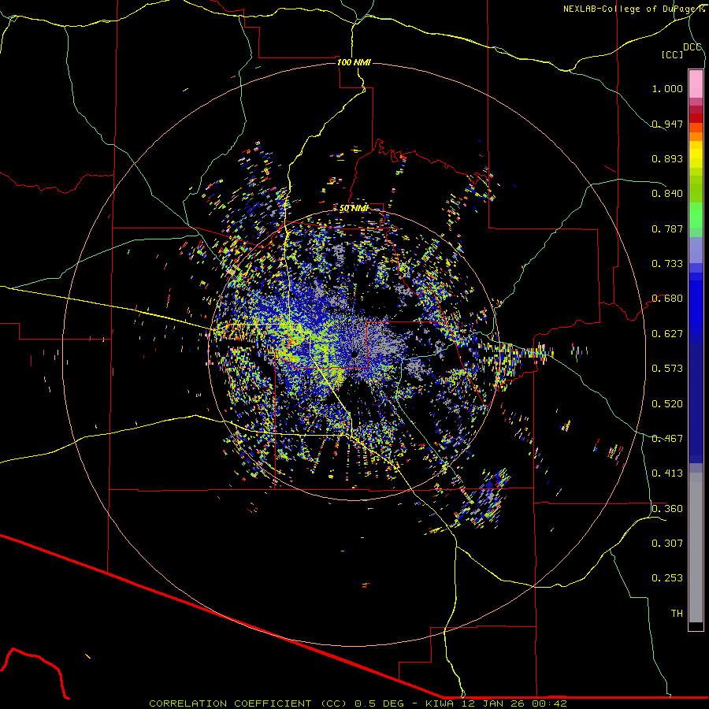The width and height of the screenshot is (709, 709).
Task: Click the 50 NMI range ring label
Action: point(354,209)
